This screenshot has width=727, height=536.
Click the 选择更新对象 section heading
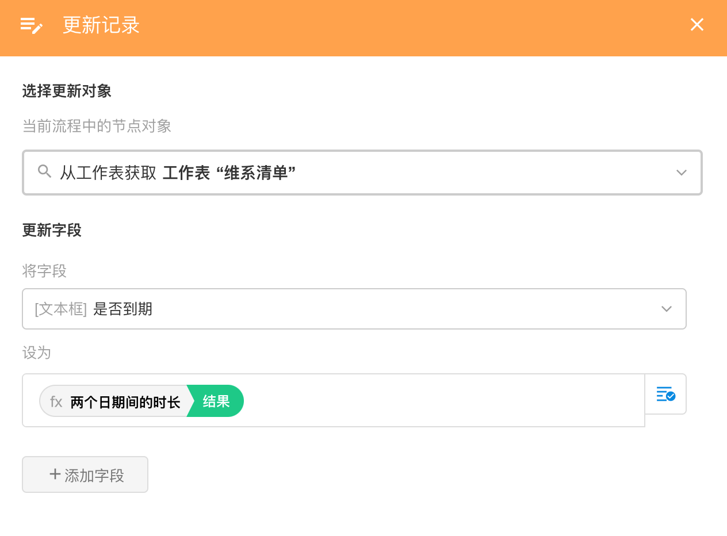[67, 91]
